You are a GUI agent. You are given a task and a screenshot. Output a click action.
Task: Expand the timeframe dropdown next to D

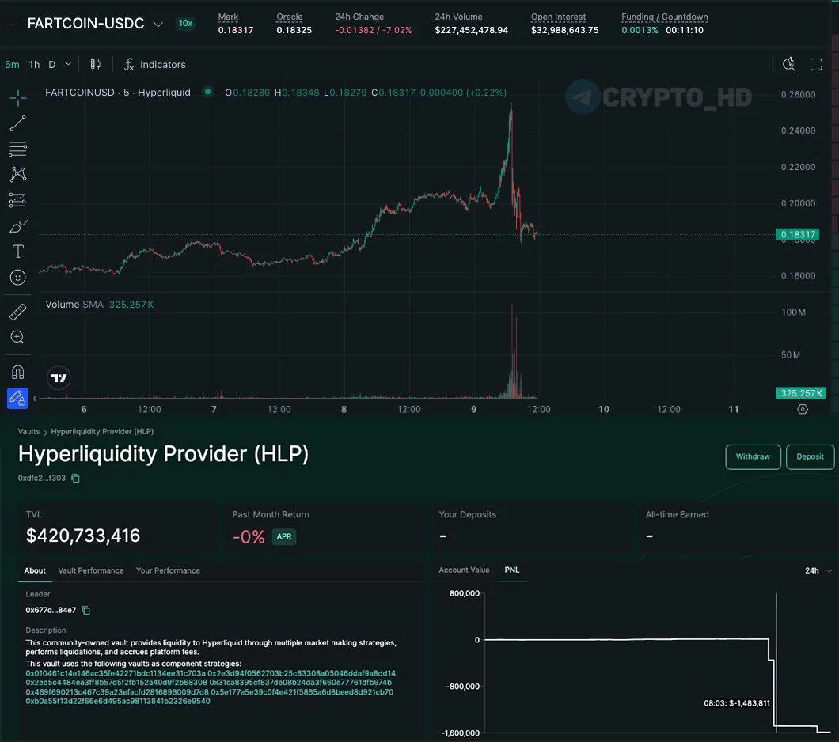coord(67,64)
